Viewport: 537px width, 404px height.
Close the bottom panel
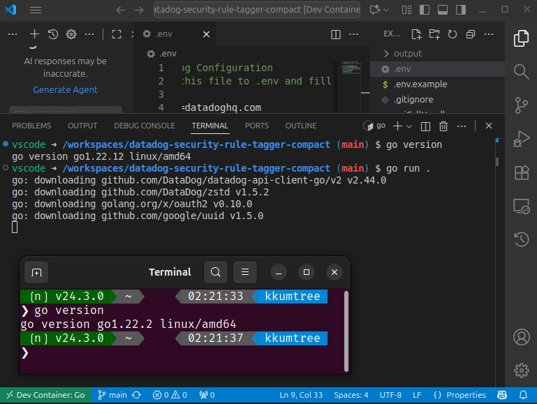pyautogui.click(x=489, y=126)
